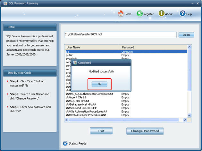
Task: Click the Exit button
Action: (x=101, y=131)
